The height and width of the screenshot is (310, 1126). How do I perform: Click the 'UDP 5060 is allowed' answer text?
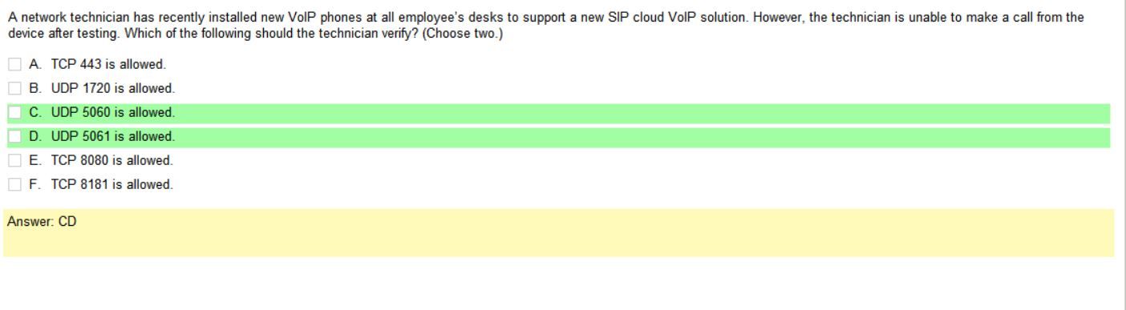point(103,112)
